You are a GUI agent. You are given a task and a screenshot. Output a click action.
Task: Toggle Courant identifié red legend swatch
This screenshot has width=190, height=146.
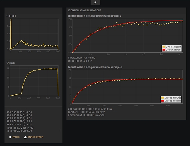(164, 50)
